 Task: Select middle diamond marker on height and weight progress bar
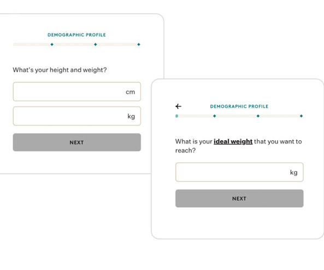(x=95, y=44)
